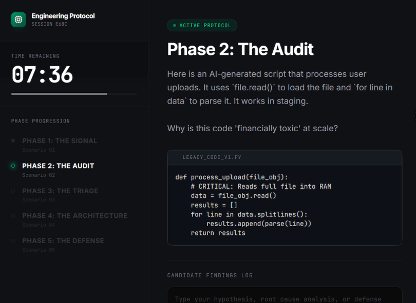Toggle the Phase 5 radio indicator
The height and width of the screenshot is (303, 416).
click(x=12, y=240)
